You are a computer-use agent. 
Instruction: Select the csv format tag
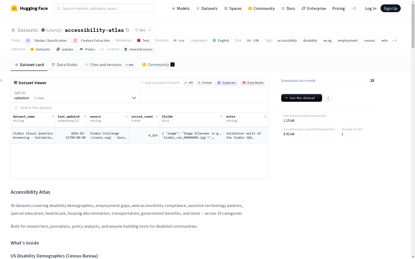pyautogui.click(x=179, y=40)
